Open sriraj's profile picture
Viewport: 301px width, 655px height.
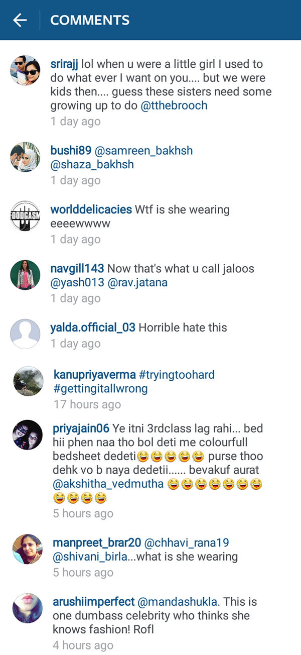(x=25, y=70)
